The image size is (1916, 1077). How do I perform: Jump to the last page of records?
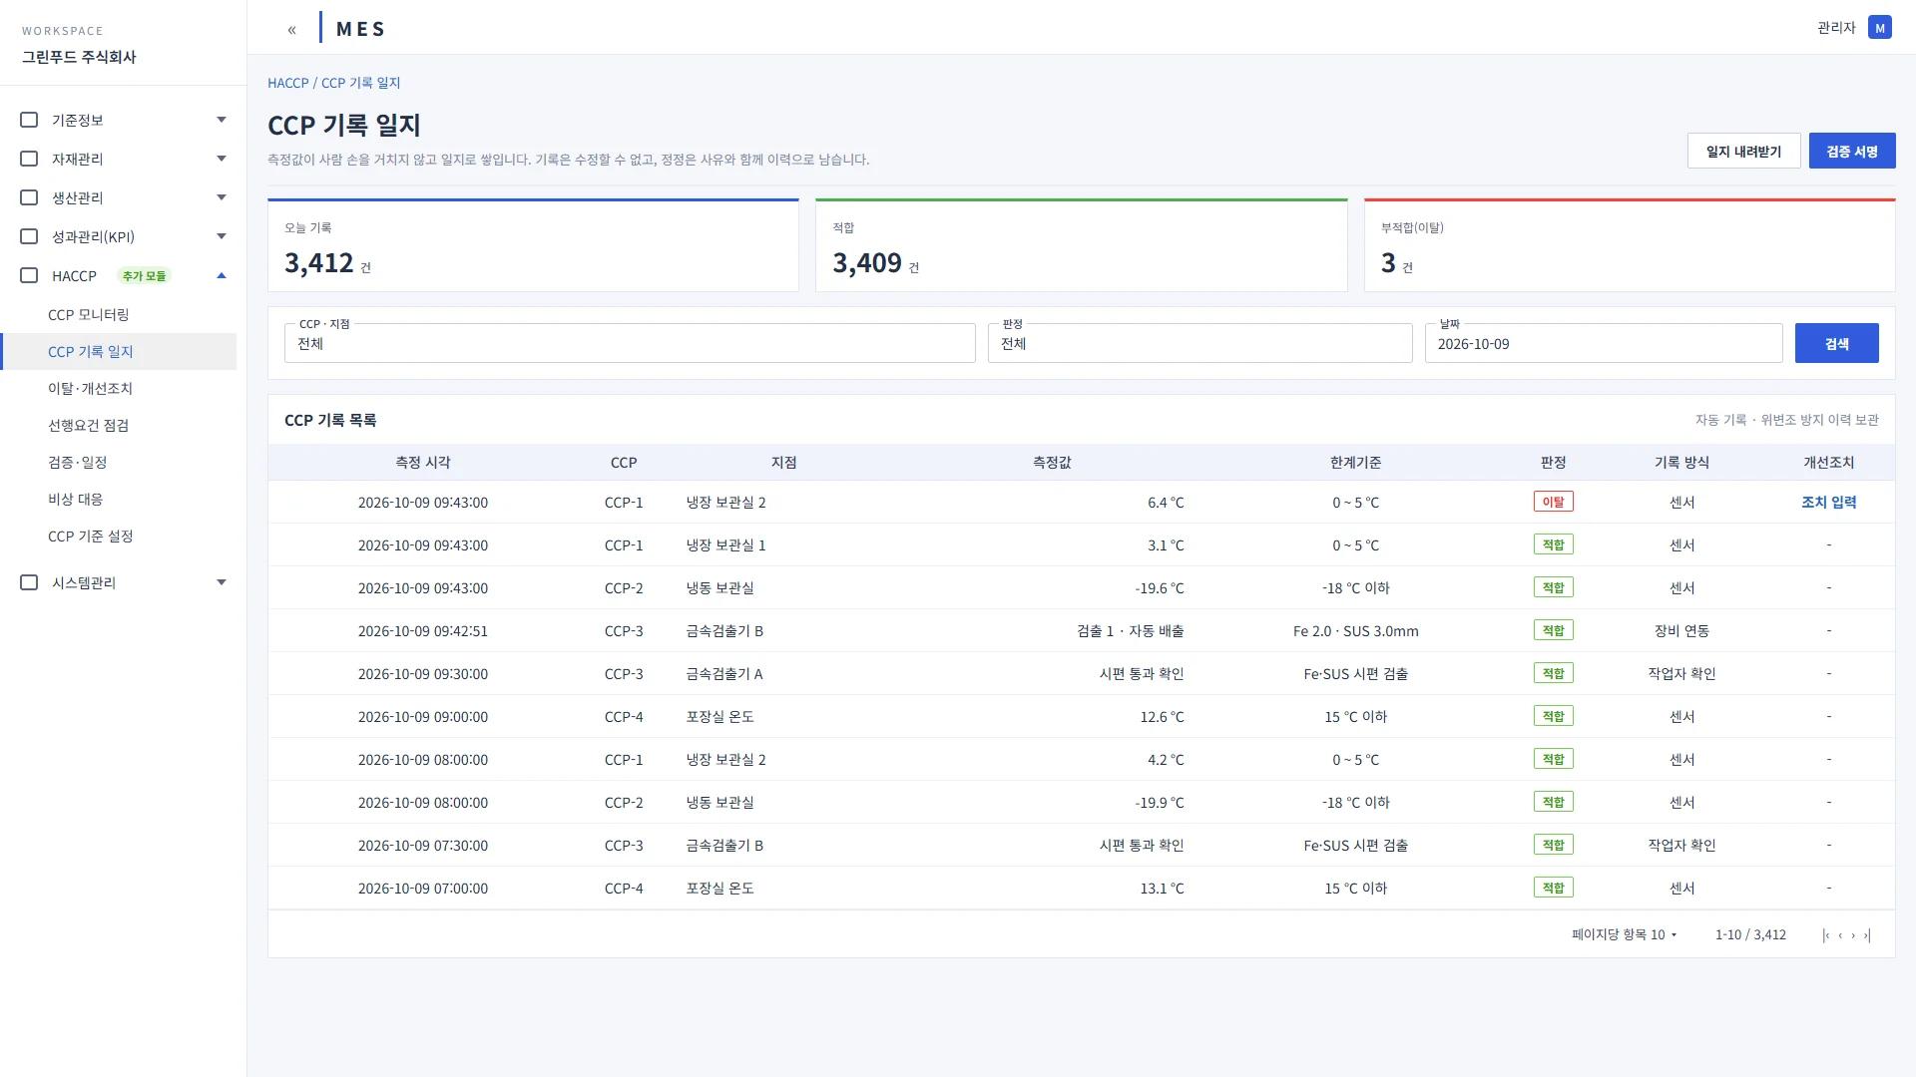(1867, 935)
